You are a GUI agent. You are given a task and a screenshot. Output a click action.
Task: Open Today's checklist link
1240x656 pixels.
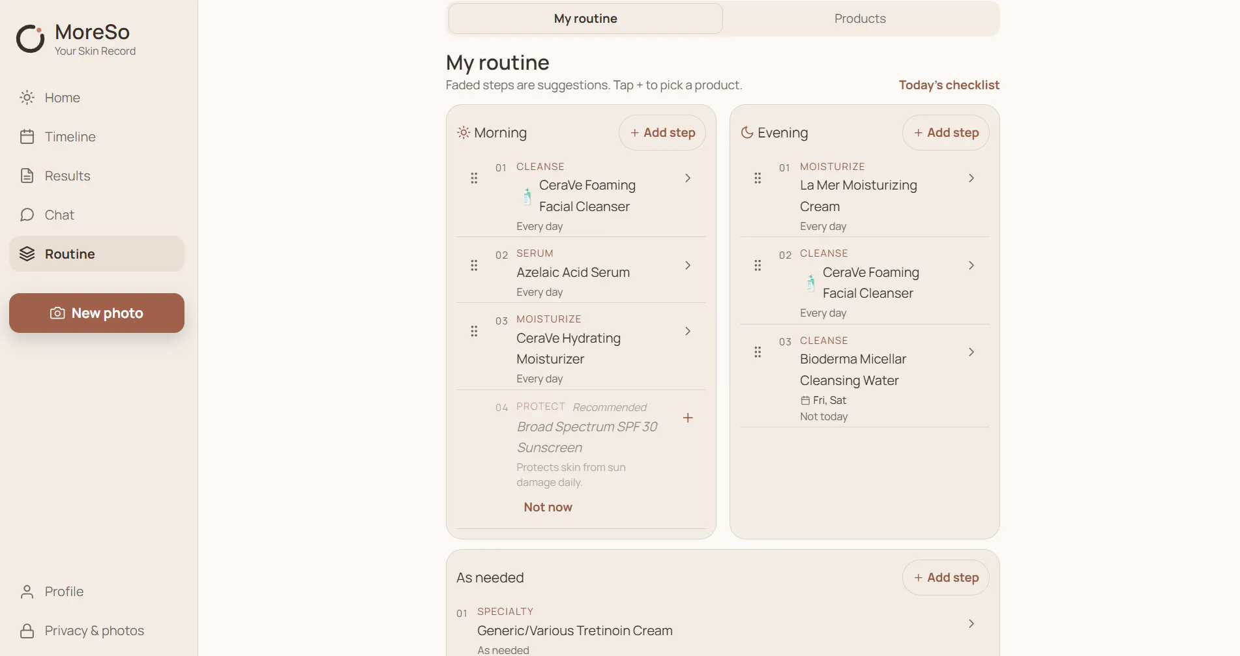coord(949,85)
